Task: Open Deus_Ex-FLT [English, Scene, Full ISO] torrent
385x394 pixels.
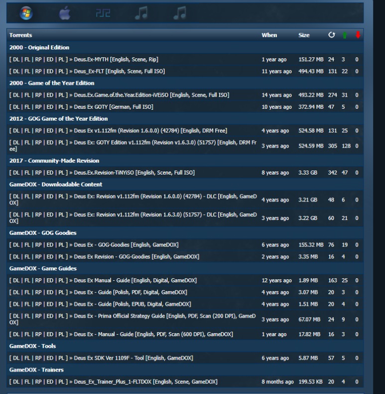Action: (x=119, y=71)
